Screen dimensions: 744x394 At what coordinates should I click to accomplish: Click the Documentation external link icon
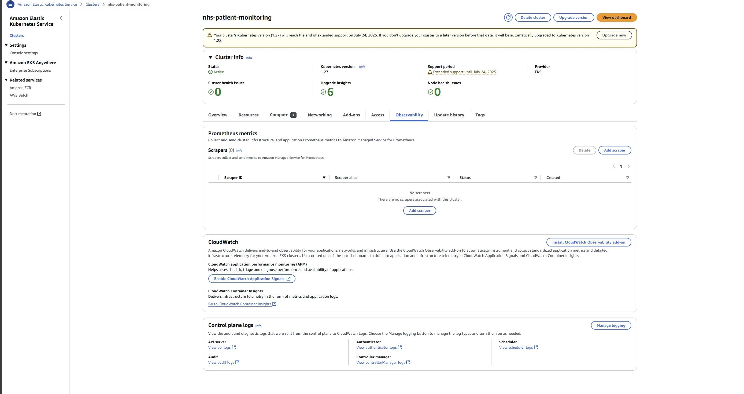click(39, 114)
